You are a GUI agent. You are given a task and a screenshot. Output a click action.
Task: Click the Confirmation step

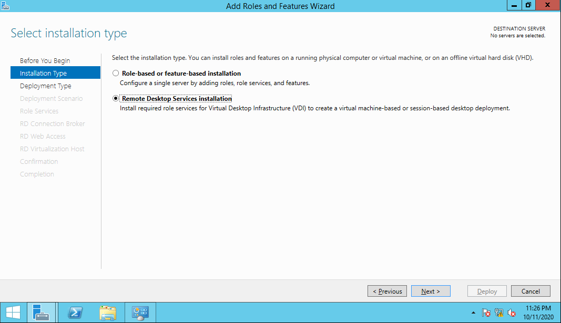tap(39, 162)
